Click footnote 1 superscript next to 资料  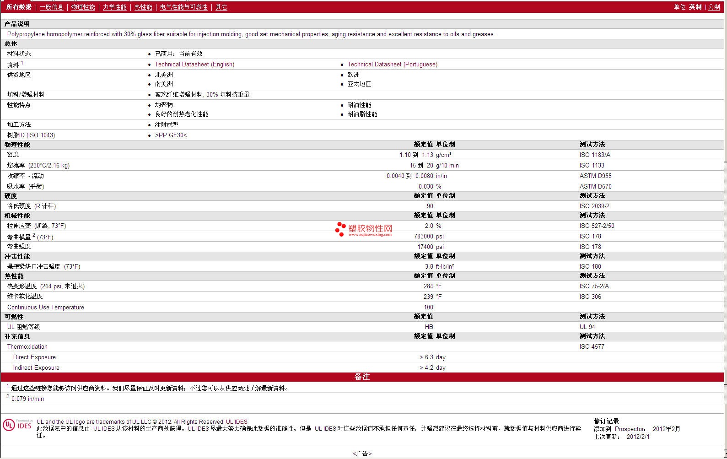click(x=22, y=63)
